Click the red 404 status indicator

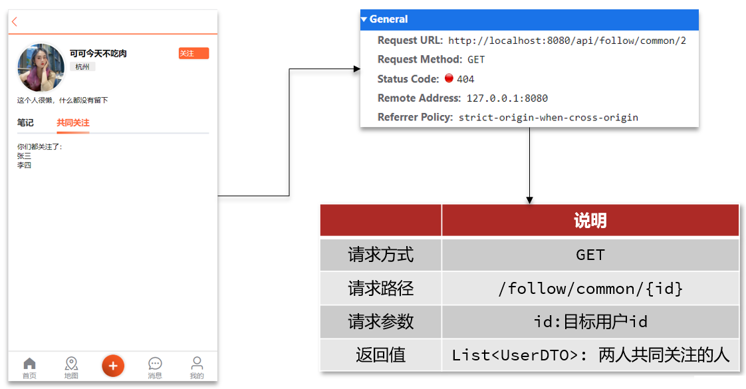[x=449, y=78]
